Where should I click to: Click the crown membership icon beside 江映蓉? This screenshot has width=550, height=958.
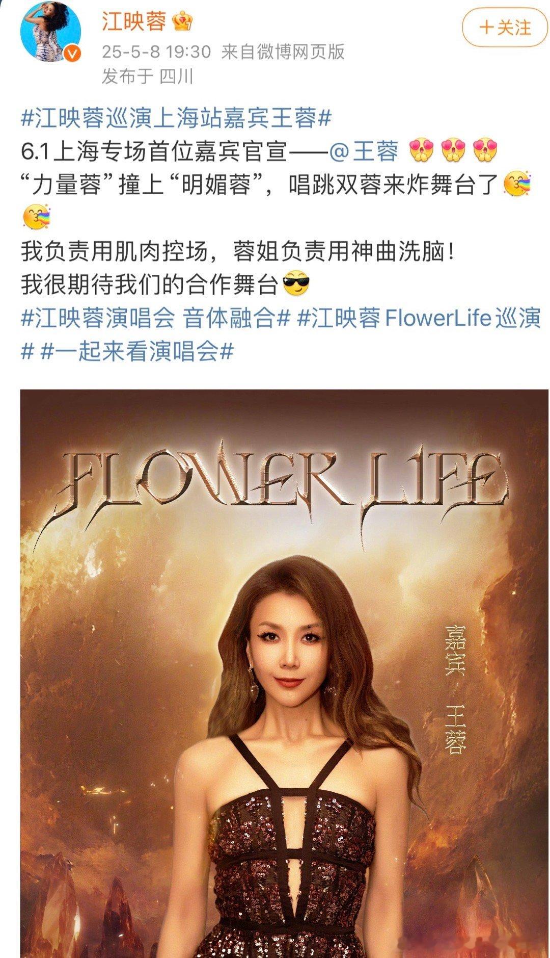click(182, 21)
